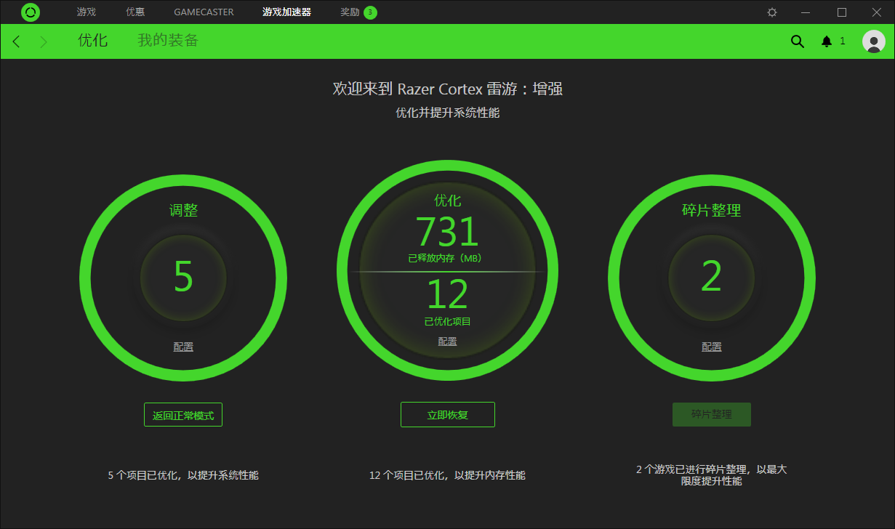Click the 优化 heading in center circle

point(448,201)
